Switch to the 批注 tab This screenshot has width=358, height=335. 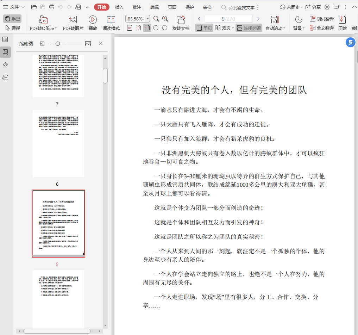[x=137, y=7]
